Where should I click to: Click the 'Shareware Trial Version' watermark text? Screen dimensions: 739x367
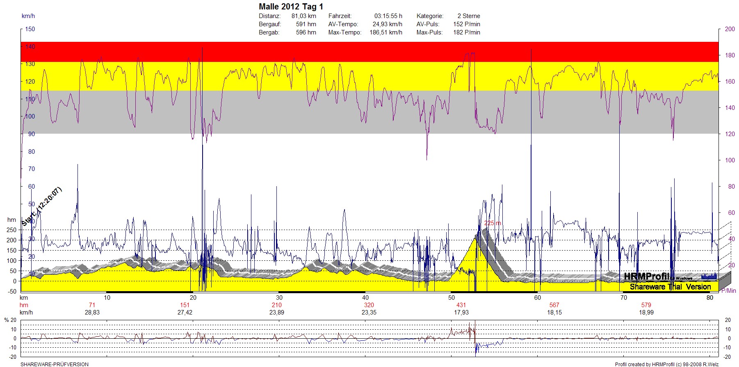tap(670, 287)
